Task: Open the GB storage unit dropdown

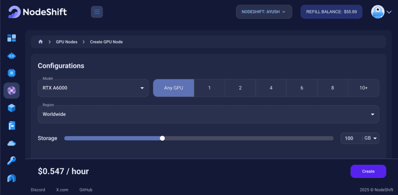Action: (x=371, y=138)
